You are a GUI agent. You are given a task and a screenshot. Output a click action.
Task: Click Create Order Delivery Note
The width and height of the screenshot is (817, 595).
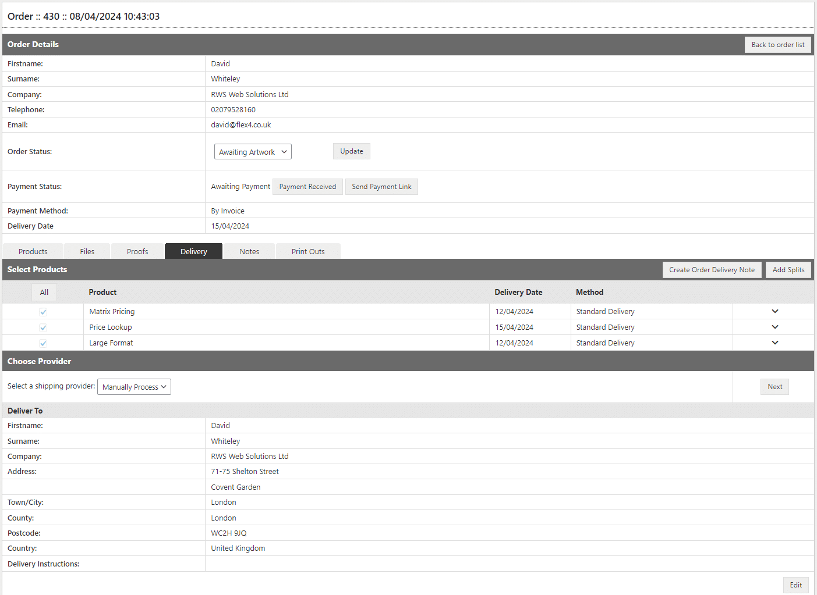712,270
